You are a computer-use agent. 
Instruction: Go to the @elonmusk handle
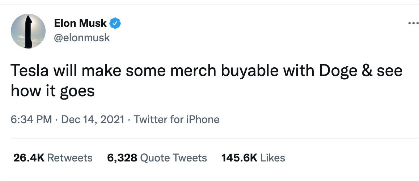pos(82,37)
